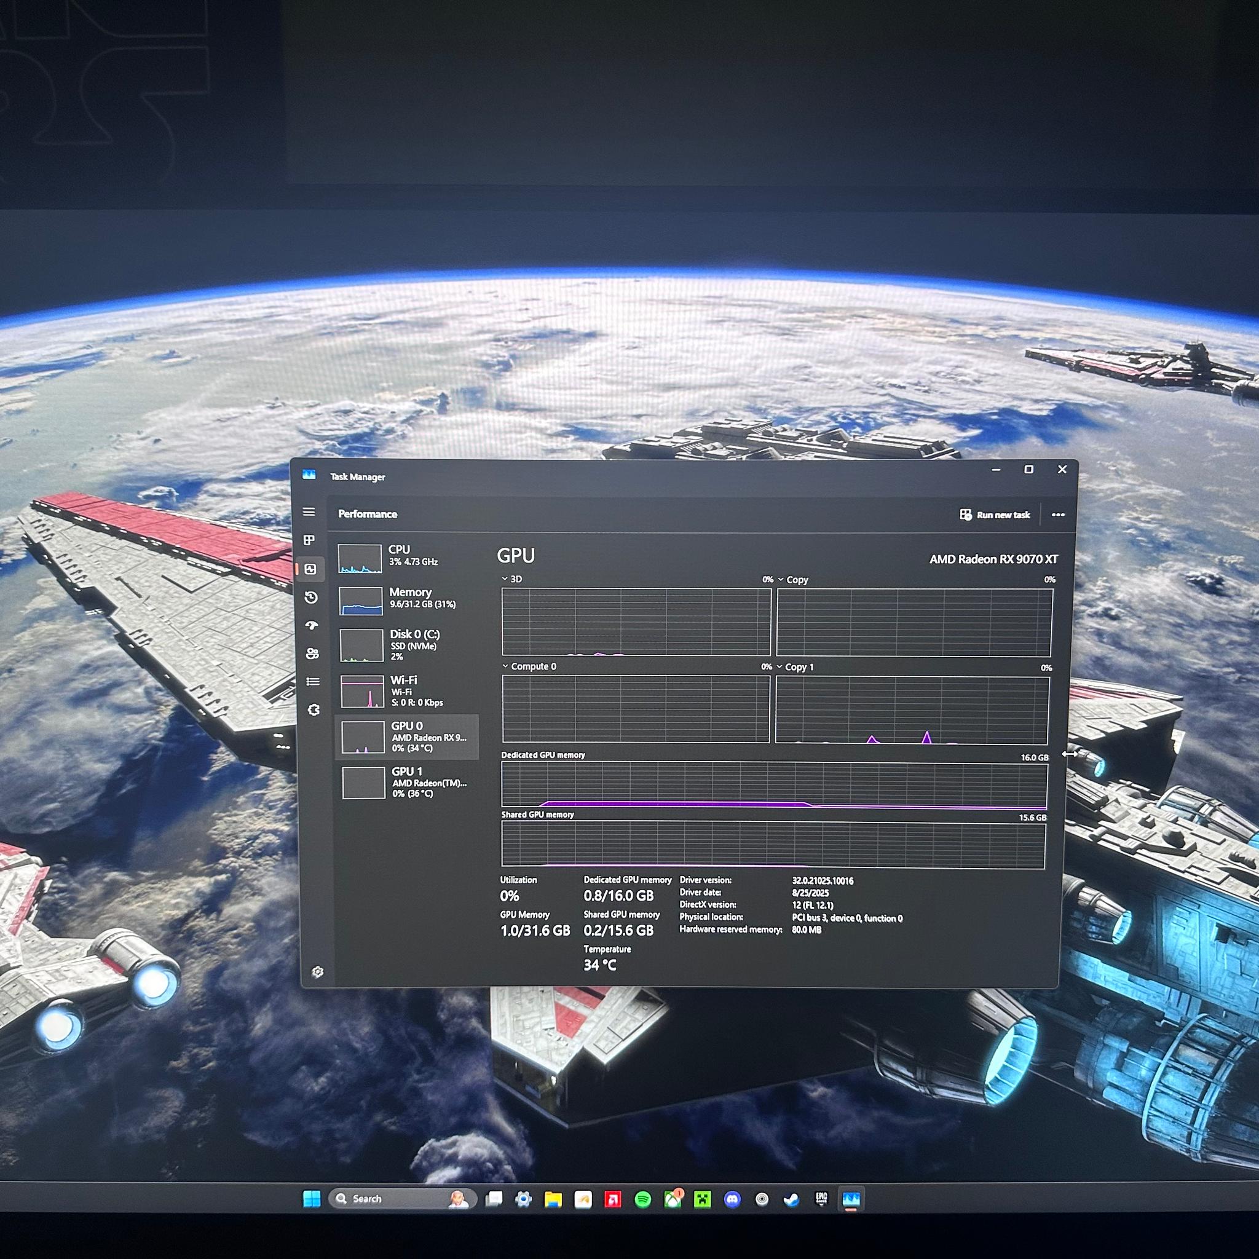This screenshot has height=1259, width=1259.
Task: Click the 34 °C temperature reading
Action: coord(599,965)
